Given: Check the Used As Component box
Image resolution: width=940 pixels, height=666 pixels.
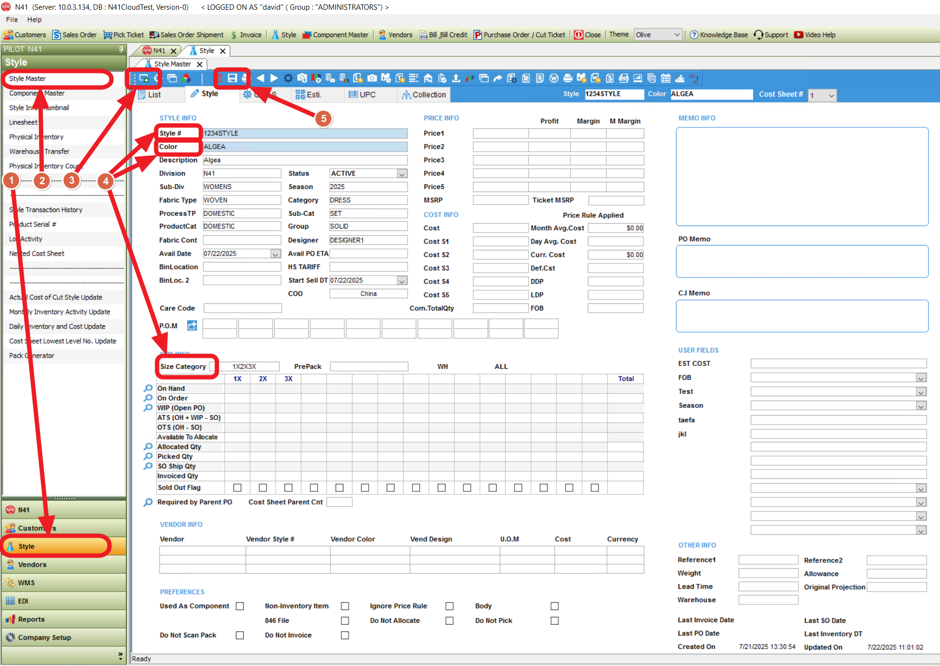Looking at the screenshot, I should [x=240, y=606].
